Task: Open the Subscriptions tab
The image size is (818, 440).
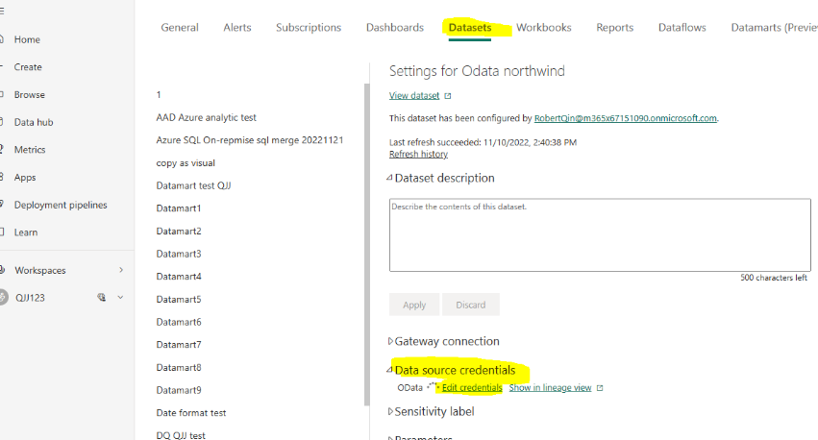Action: coord(309,28)
